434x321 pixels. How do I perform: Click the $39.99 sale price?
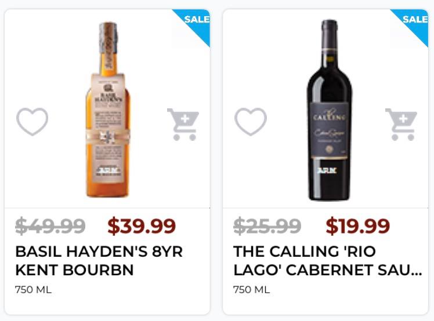tap(142, 226)
